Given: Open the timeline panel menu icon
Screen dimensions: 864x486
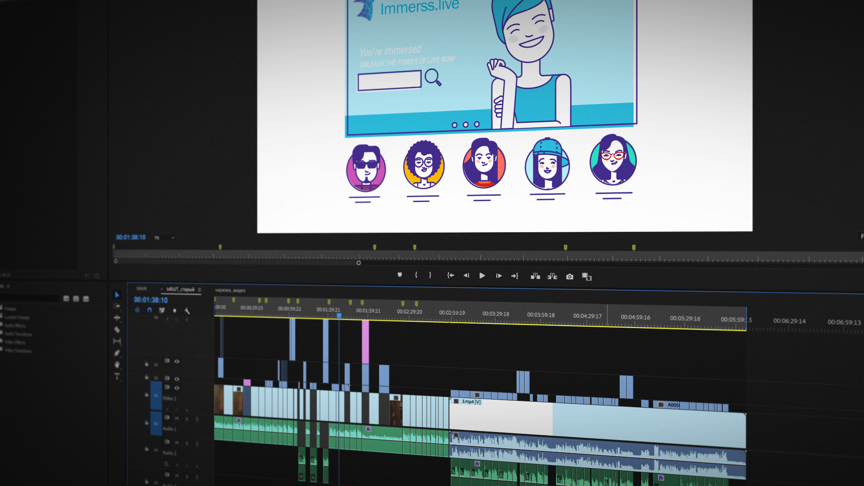Looking at the screenshot, I should 199,289.
